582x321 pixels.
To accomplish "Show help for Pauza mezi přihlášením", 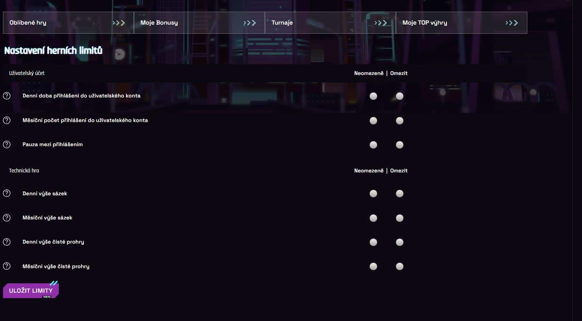I will coord(7,144).
